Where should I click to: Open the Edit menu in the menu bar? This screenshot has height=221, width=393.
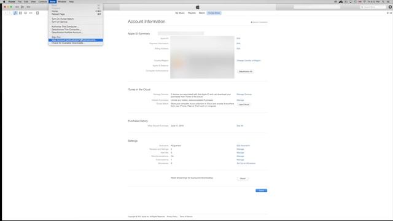tap(26, 1)
